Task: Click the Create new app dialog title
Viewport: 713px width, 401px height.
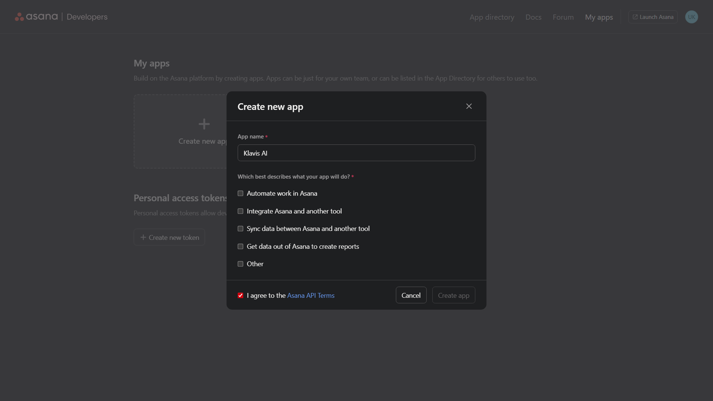Action: (270, 107)
